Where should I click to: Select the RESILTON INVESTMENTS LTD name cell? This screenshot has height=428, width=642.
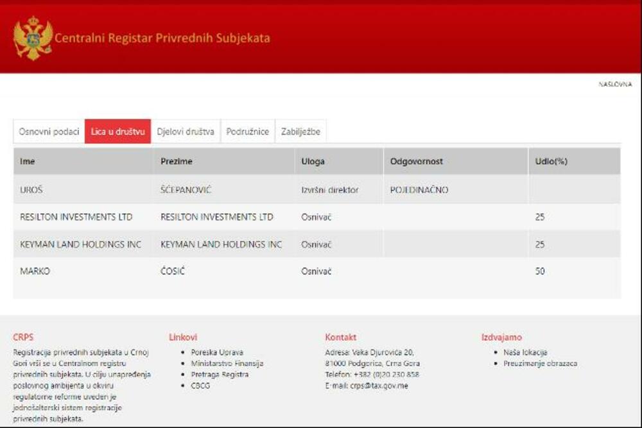point(76,217)
